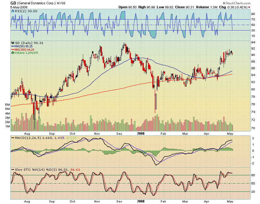Click 'Apr' on the price panel date axis
This screenshot has height=204, width=260.
coord(206,133)
